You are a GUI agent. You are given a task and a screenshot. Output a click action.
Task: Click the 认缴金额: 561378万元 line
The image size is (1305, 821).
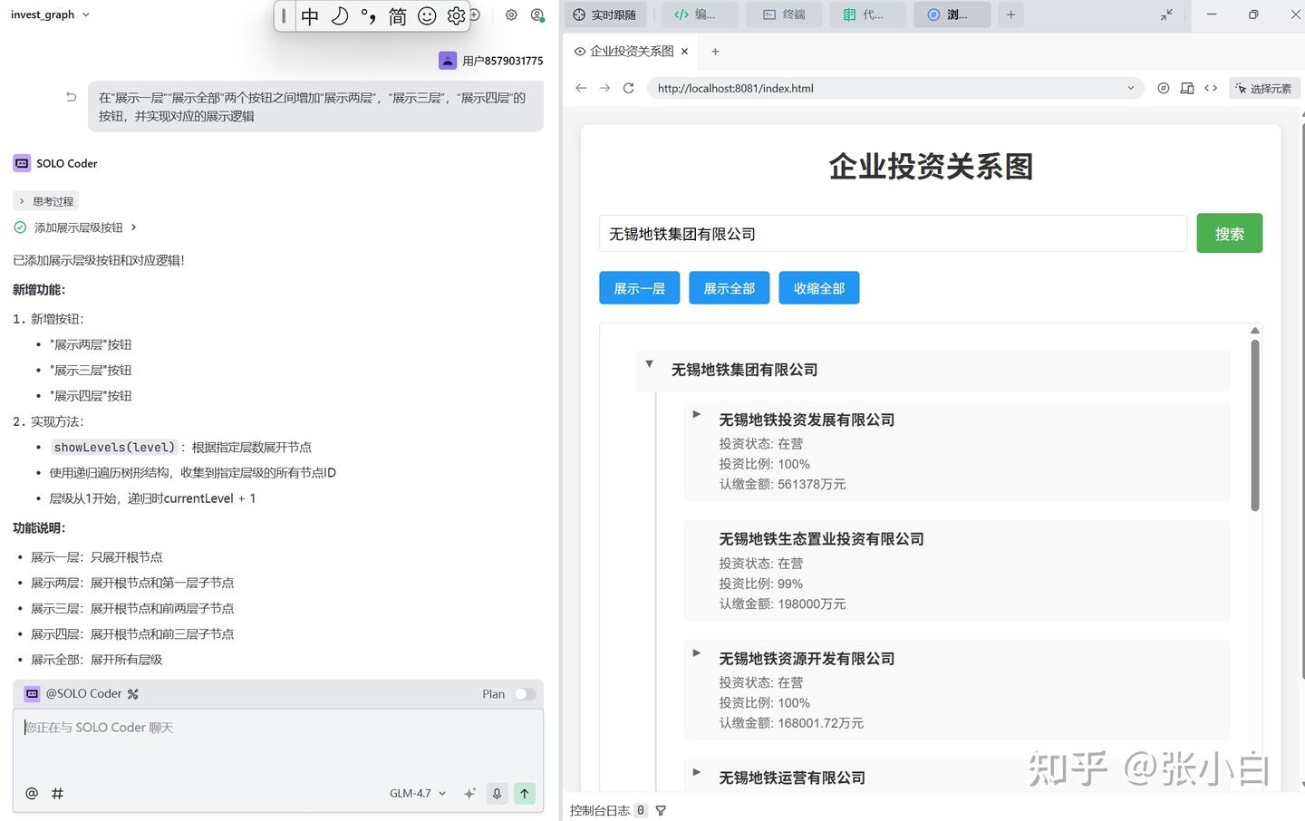(782, 485)
